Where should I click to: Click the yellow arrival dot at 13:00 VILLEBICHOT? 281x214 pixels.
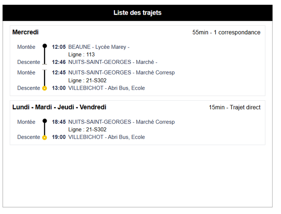44,88
